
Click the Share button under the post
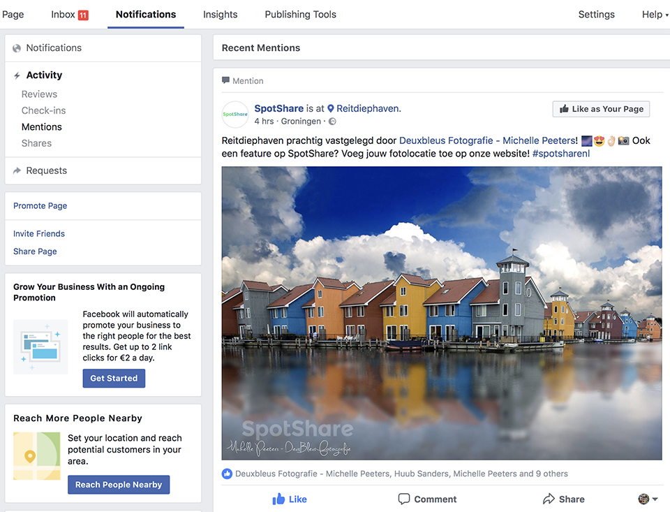pyautogui.click(x=564, y=499)
